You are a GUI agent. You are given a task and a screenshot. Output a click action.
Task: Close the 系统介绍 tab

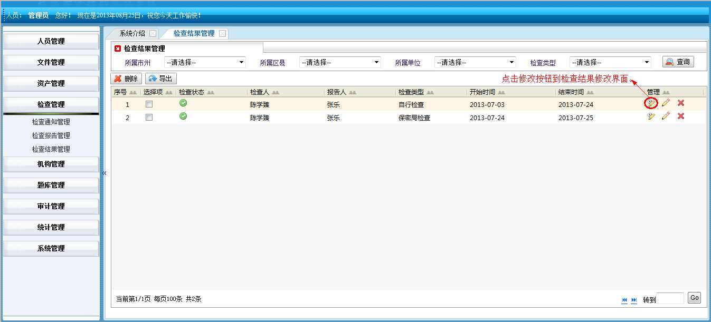click(x=153, y=33)
